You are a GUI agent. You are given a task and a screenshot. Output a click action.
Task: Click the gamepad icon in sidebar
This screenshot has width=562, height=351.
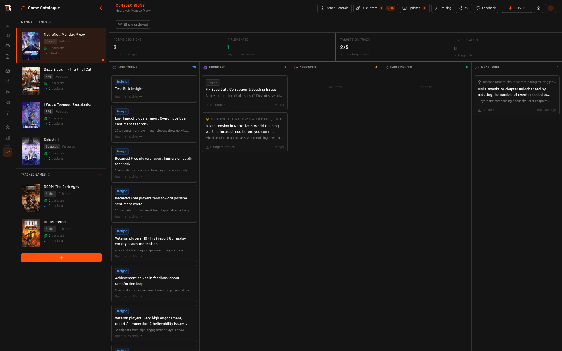pos(8,46)
